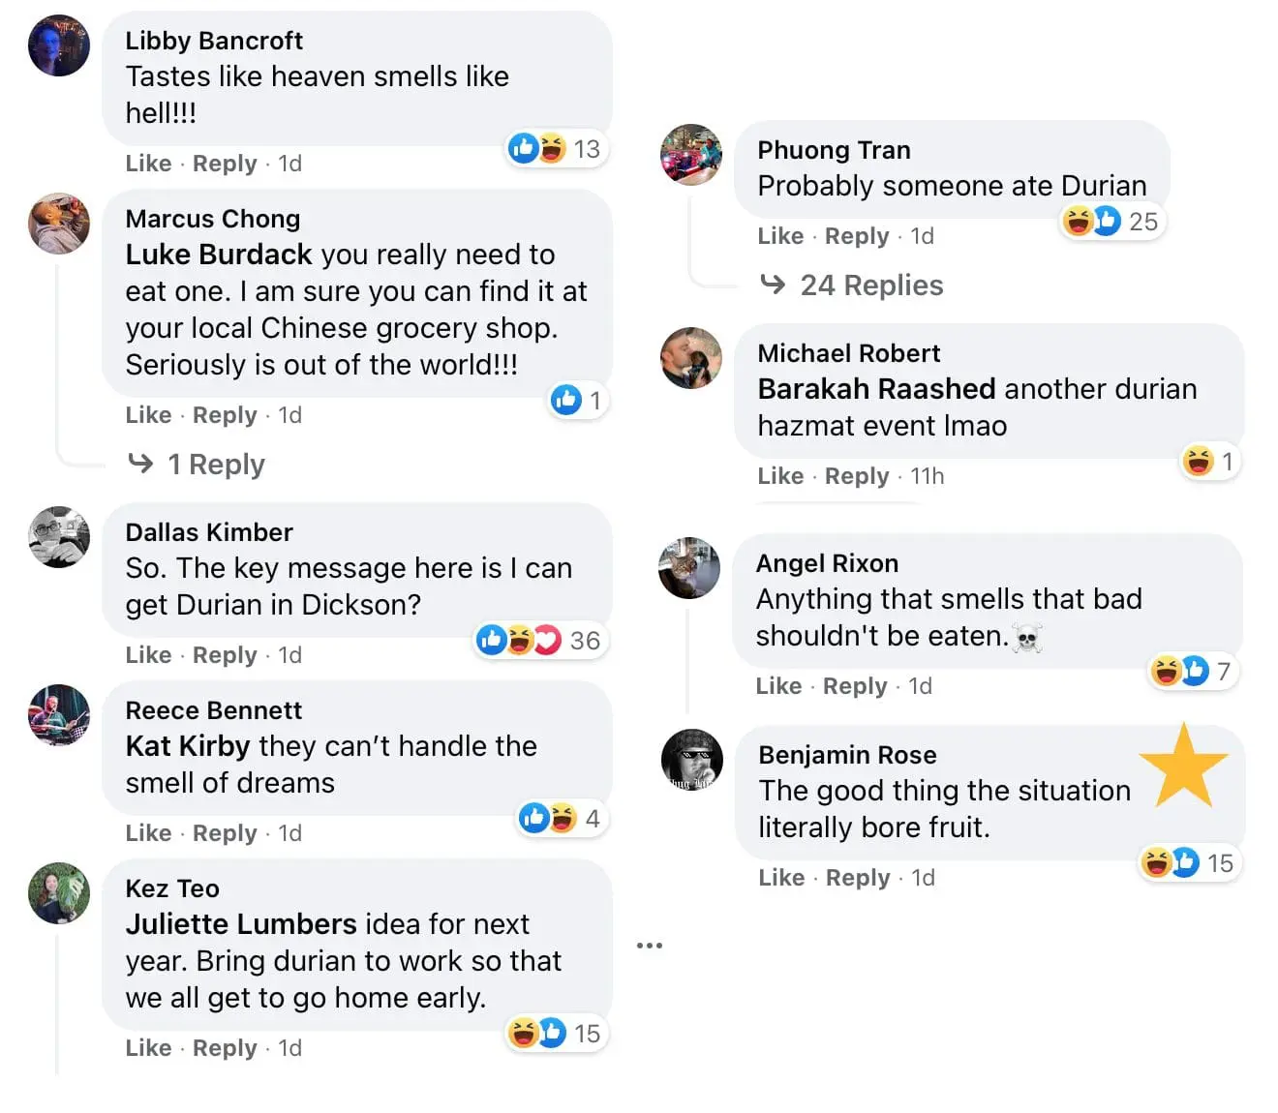Expand 24 Replies under Phuong Tran

[x=870, y=286]
